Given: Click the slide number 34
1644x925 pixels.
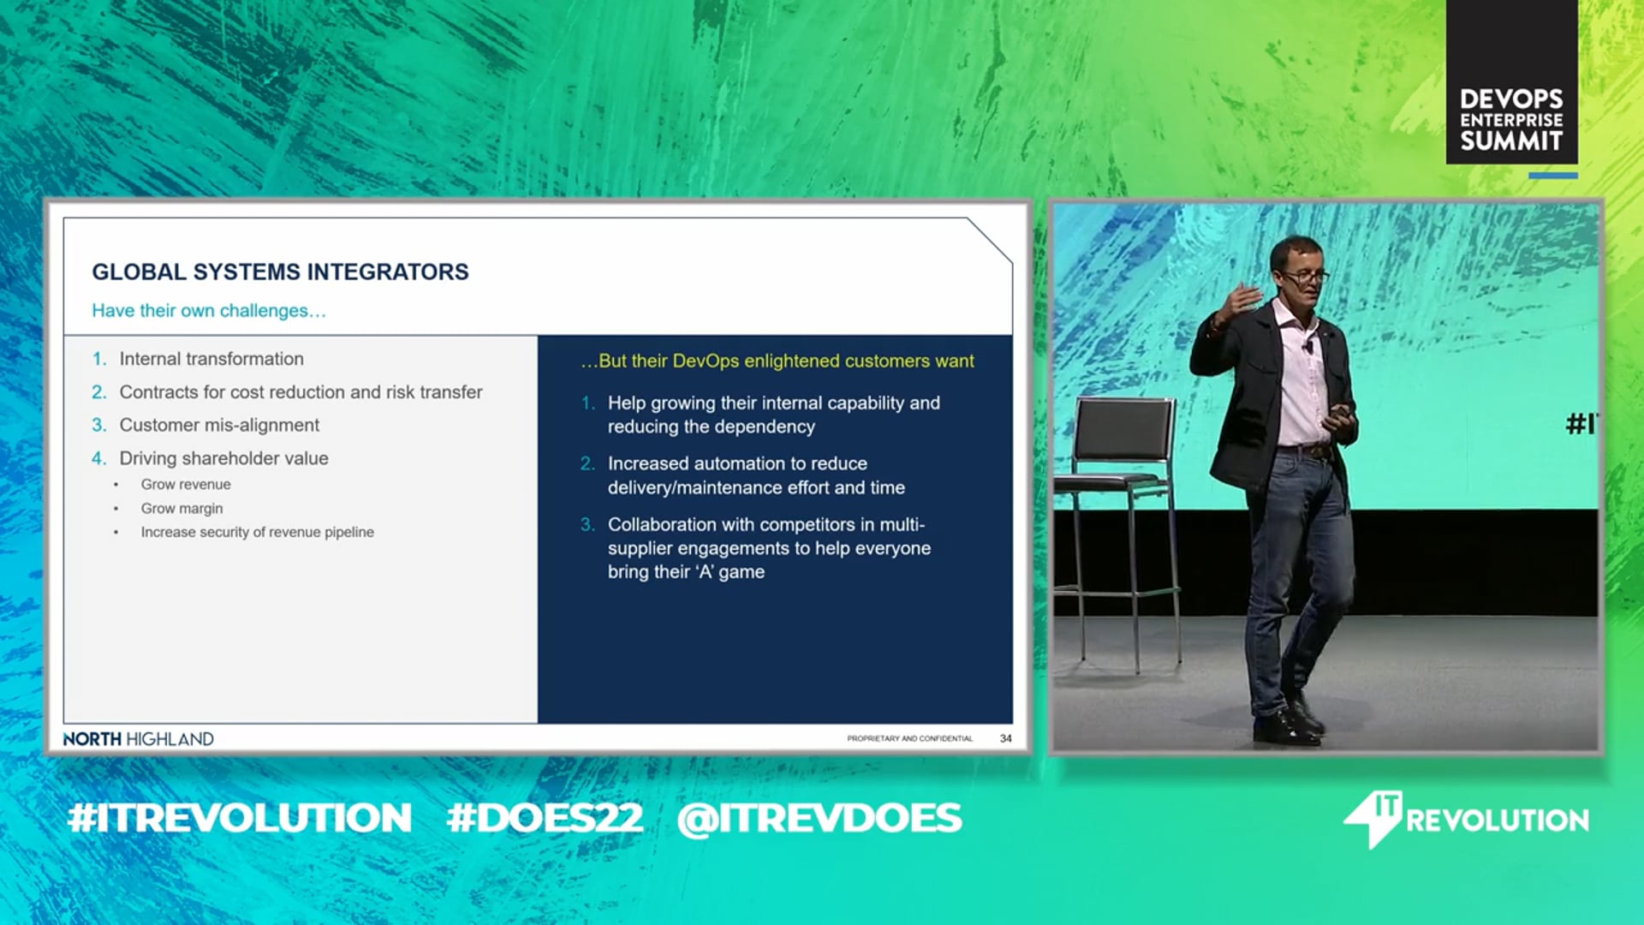Looking at the screenshot, I should 1006,738.
